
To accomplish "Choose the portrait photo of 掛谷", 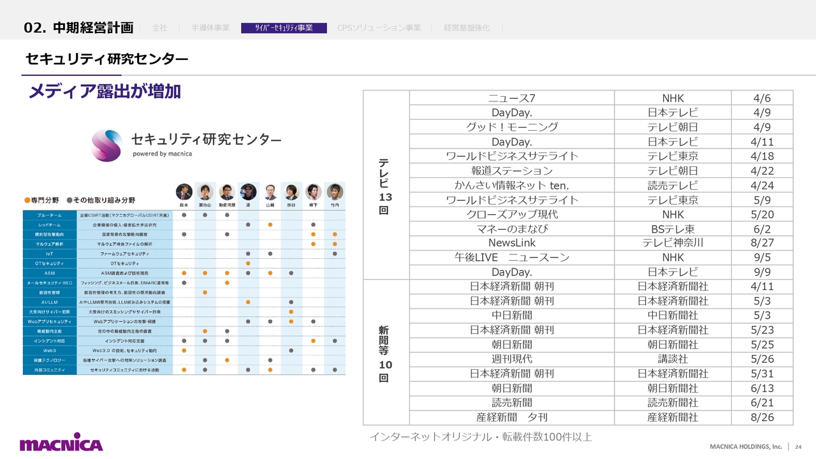I will pos(291,191).
